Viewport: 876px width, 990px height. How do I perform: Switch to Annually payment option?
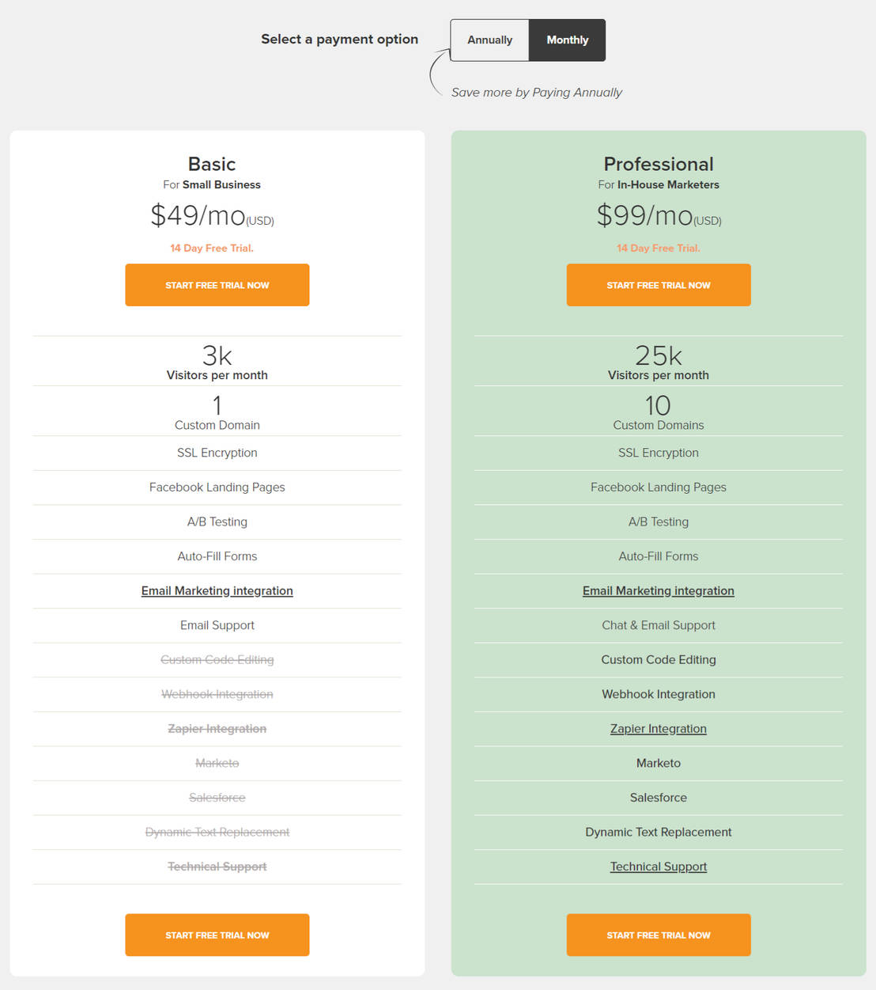489,40
